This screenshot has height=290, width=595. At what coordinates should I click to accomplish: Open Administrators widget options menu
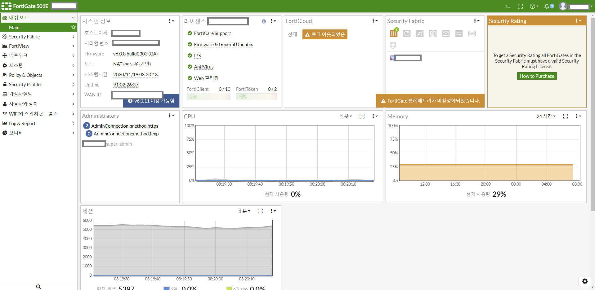(171, 116)
